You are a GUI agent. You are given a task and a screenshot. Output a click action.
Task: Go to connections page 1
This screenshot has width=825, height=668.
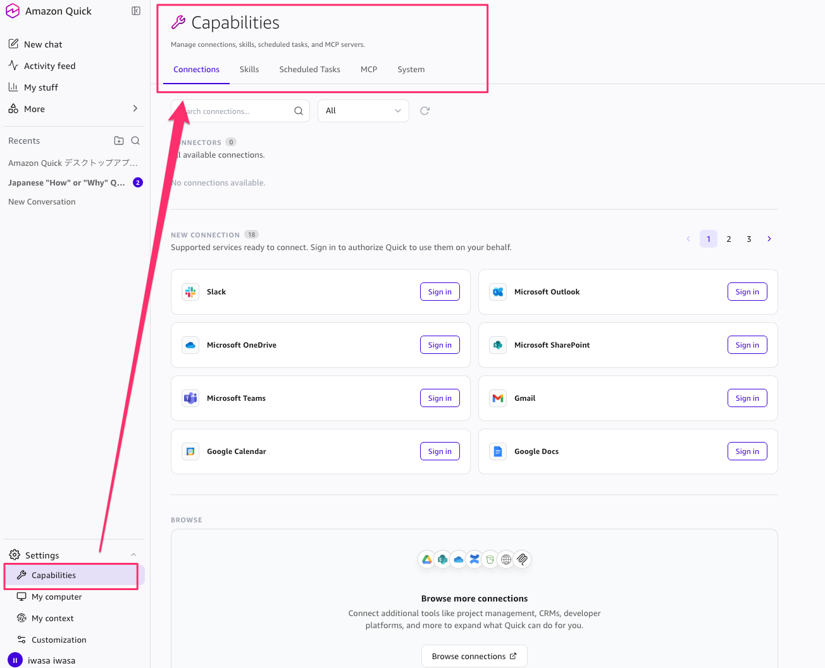[709, 239]
